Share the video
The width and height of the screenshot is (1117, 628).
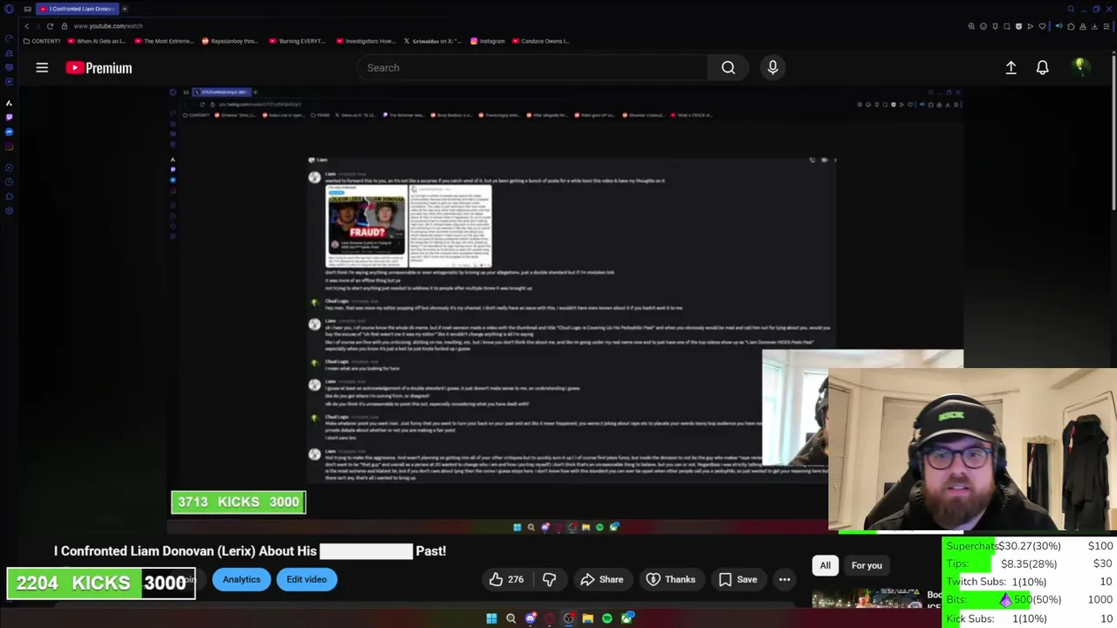[602, 579]
